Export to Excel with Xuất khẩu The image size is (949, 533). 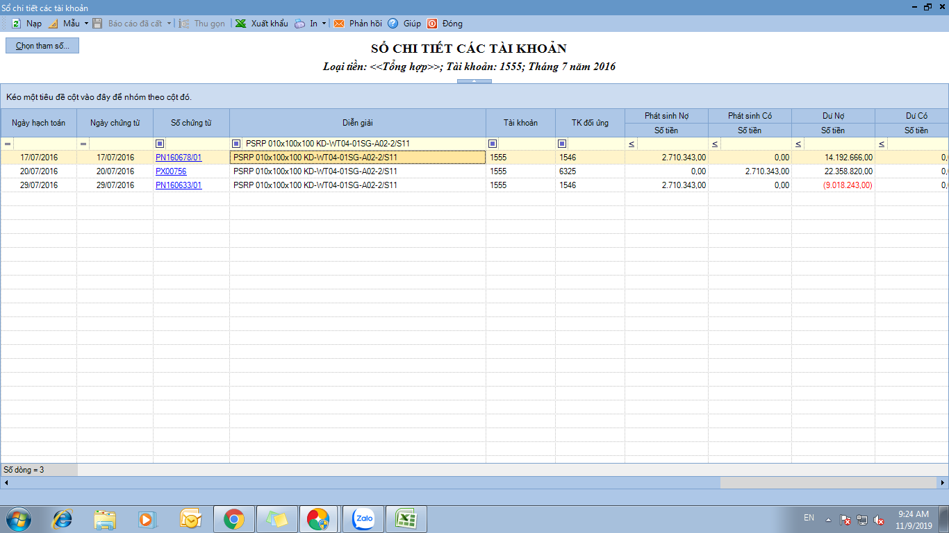pyautogui.click(x=240, y=24)
